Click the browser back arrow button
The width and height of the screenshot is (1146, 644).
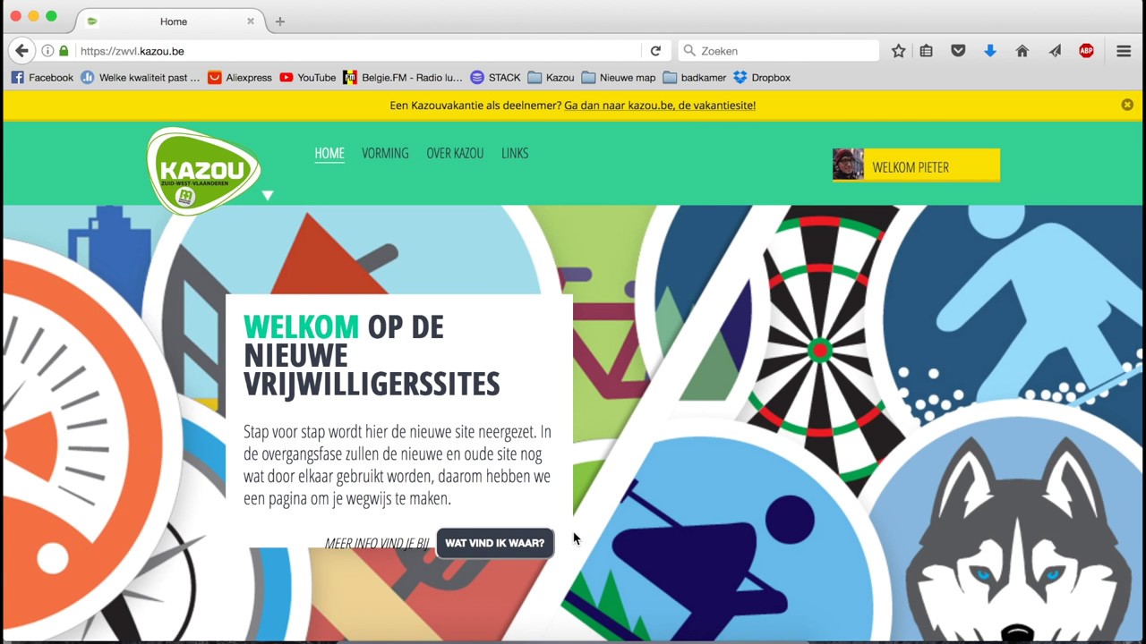click(22, 51)
